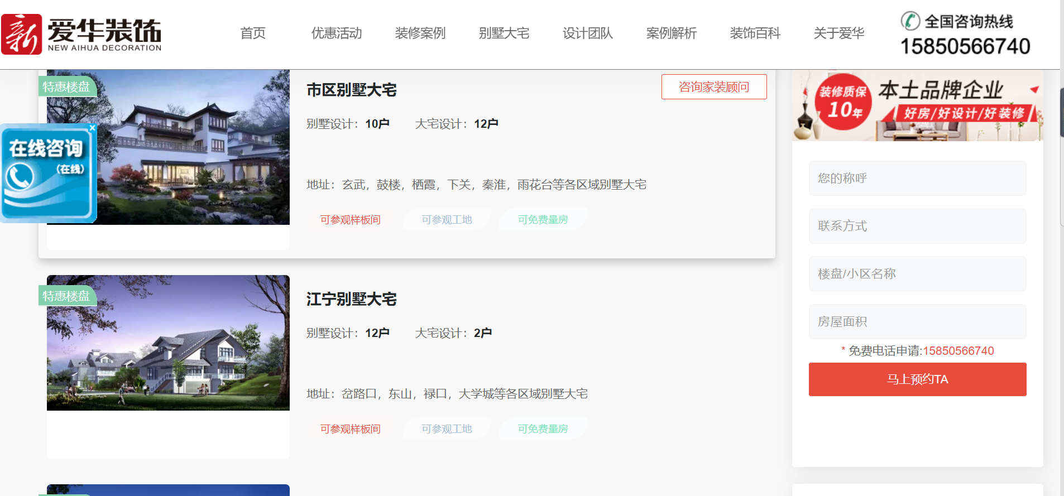Open 设计团队 menu item
1064x496 pixels.
[x=588, y=33]
